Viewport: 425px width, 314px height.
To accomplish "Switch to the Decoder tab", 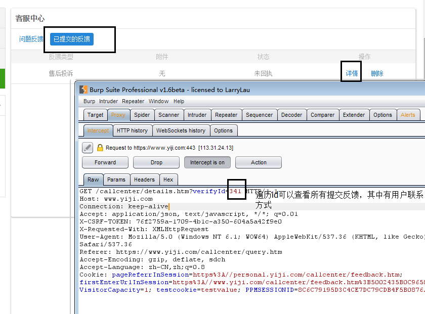I will pyautogui.click(x=291, y=115).
